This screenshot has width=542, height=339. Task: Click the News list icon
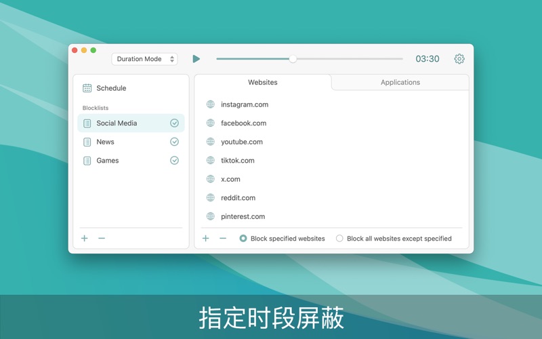tap(87, 142)
